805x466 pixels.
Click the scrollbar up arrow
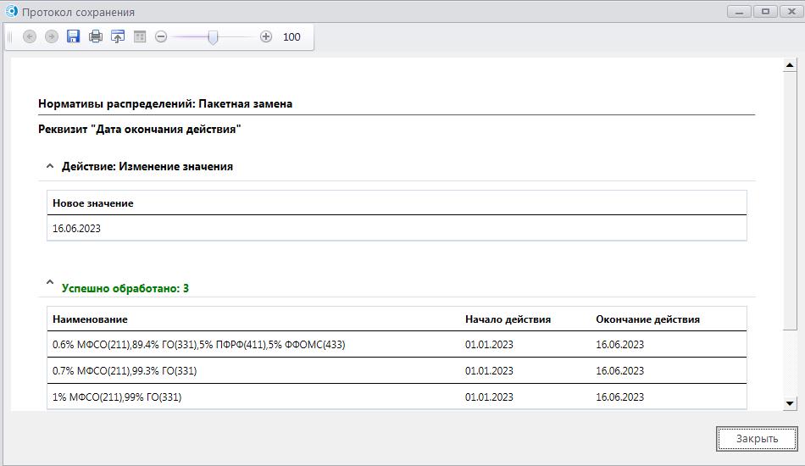tap(790, 65)
